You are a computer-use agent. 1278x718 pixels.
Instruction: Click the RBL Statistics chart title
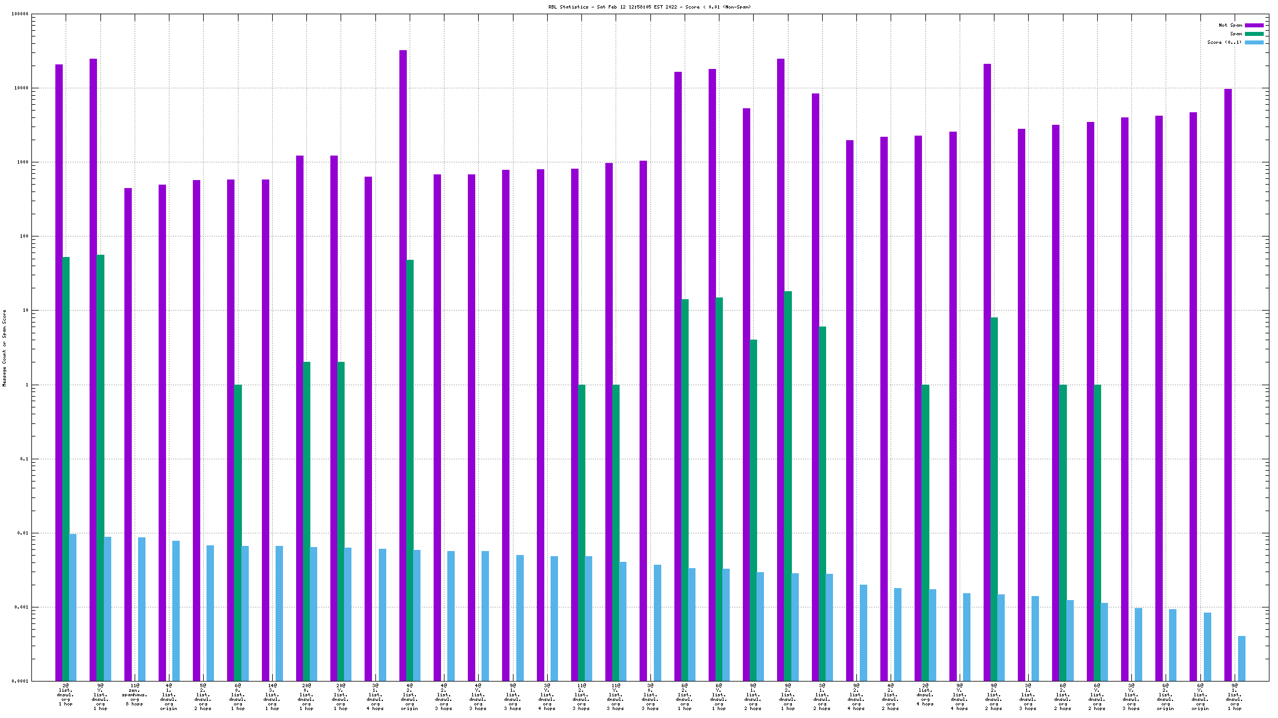tap(649, 7)
